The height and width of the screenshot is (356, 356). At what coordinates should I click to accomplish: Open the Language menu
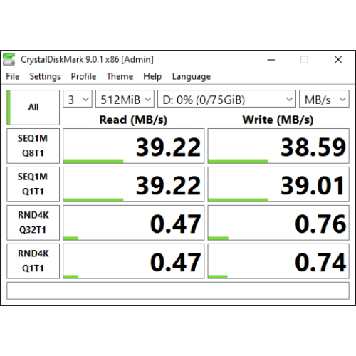(192, 76)
